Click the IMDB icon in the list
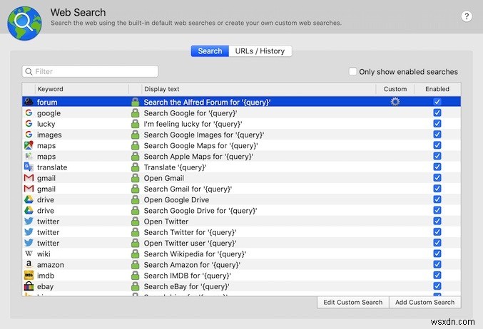 click(x=29, y=276)
